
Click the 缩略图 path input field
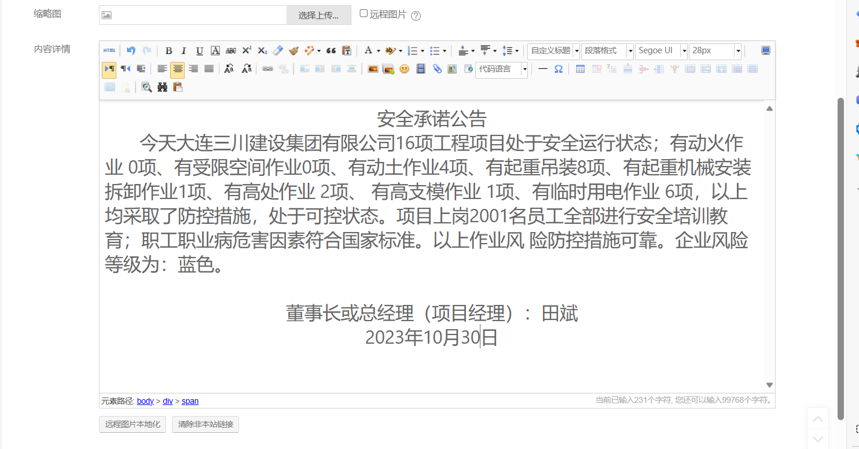pyautogui.click(x=193, y=15)
